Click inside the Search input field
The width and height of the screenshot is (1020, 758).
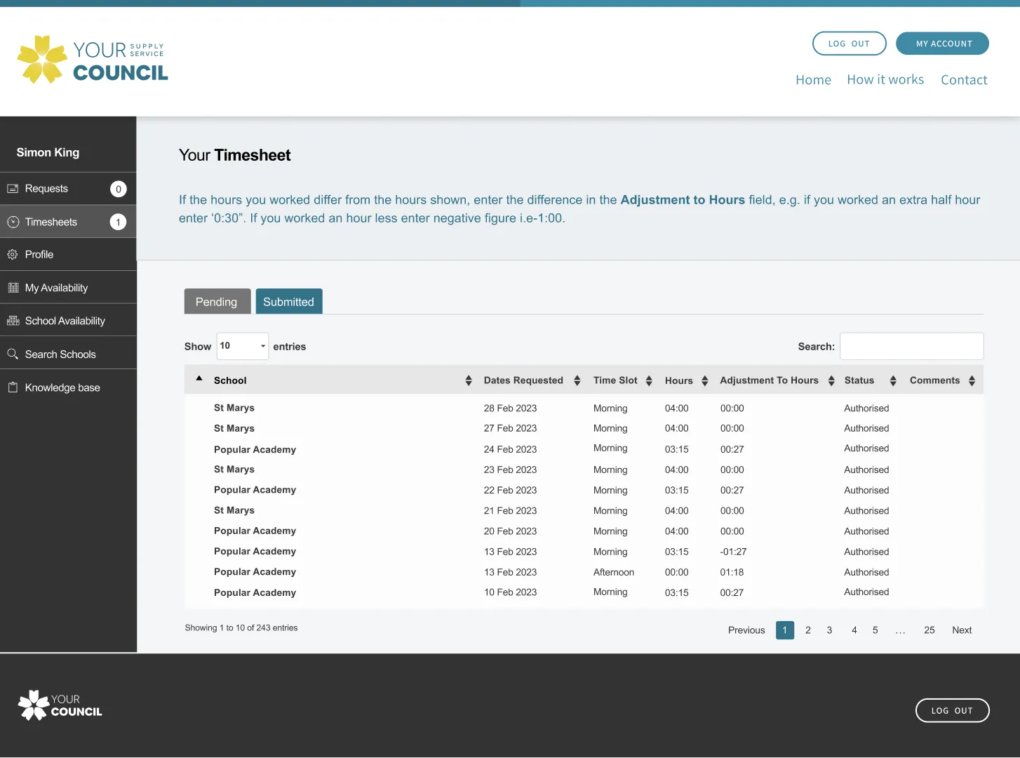pos(911,346)
